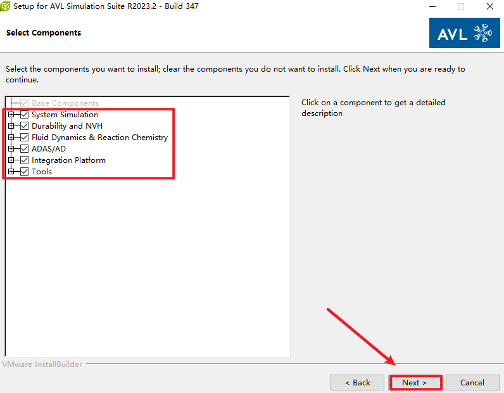Uncheck Fluid Dynamics & Reaction Chemistry checkbox
Screen dimensions: 504x393
click(x=25, y=138)
